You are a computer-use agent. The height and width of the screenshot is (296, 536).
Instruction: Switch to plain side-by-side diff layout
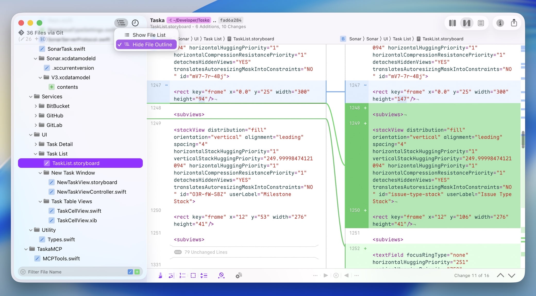(x=452, y=23)
